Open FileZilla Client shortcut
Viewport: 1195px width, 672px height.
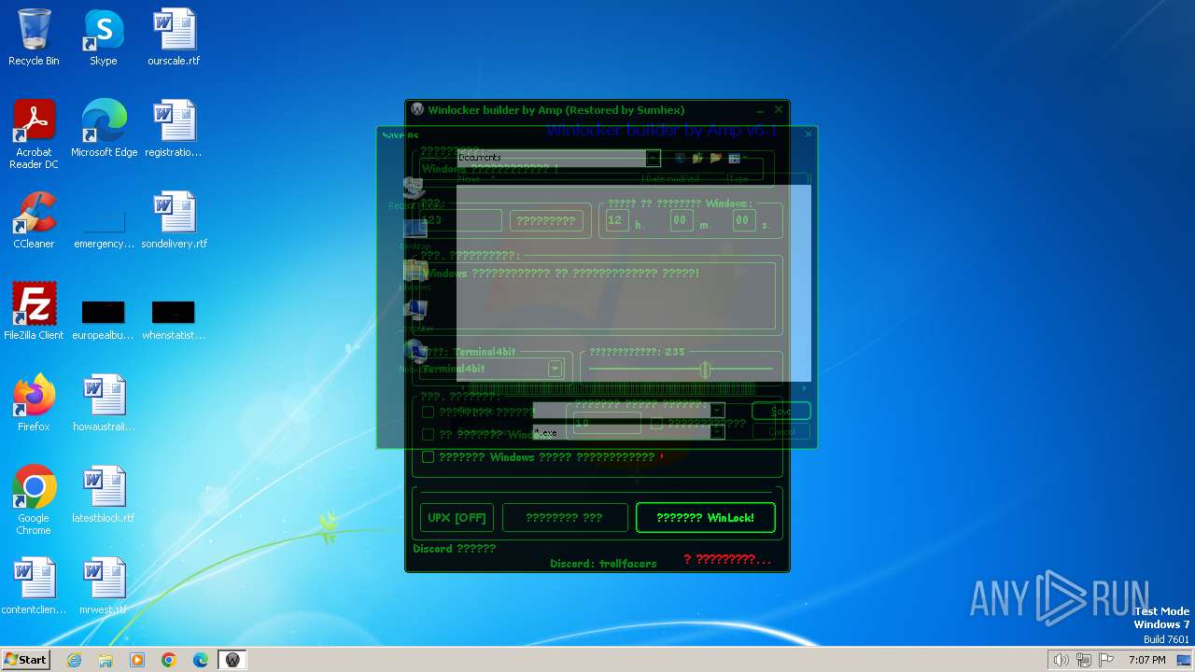tap(34, 312)
